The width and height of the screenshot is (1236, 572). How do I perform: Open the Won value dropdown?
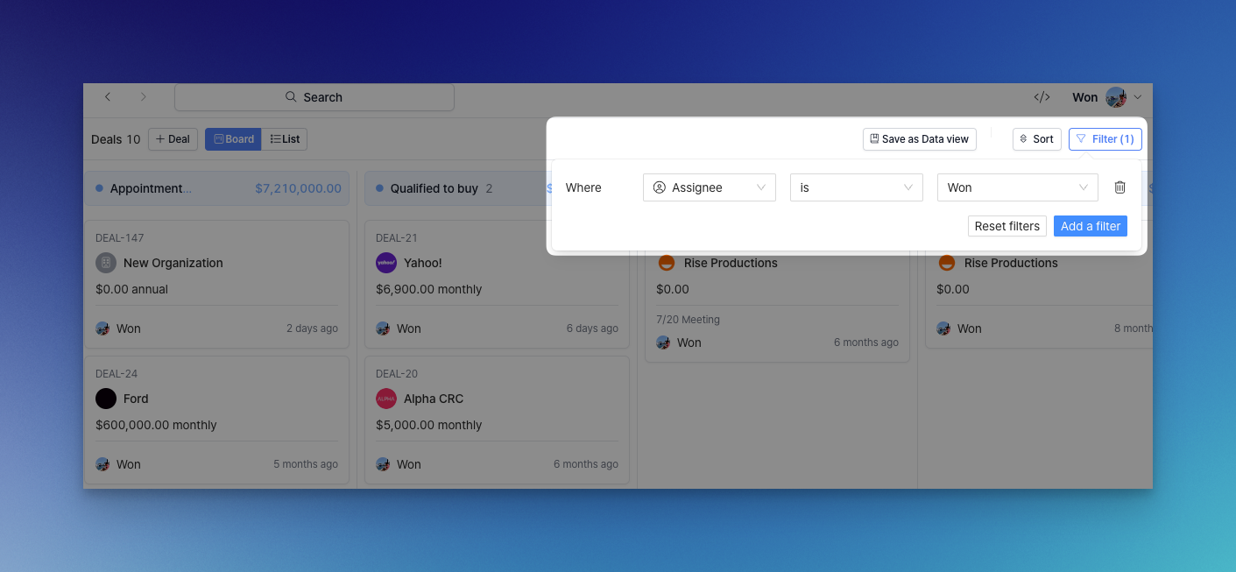[1018, 187]
